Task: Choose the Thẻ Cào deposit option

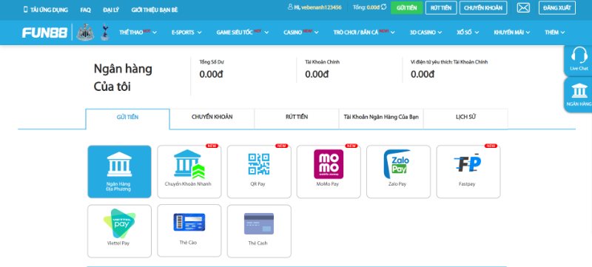Action: [189, 231]
